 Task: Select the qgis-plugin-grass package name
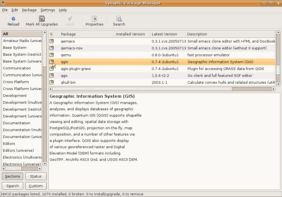(76, 69)
